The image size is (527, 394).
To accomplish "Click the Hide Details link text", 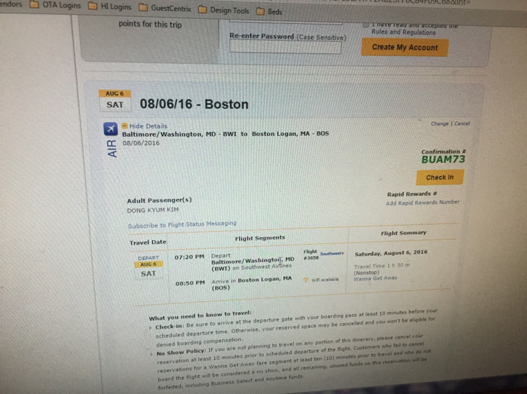I will click(x=148, y=126).
